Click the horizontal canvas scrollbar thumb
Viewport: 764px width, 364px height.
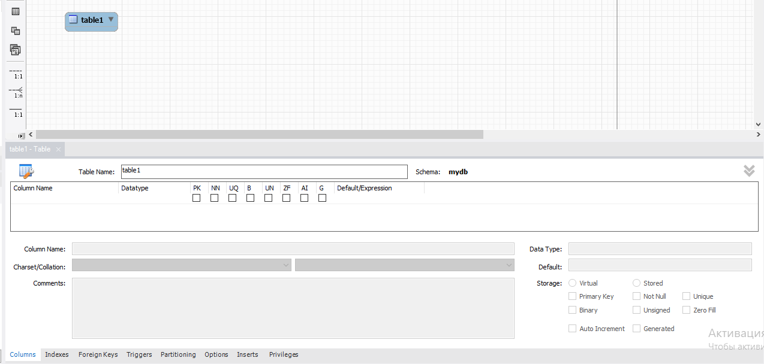(258, 135)
